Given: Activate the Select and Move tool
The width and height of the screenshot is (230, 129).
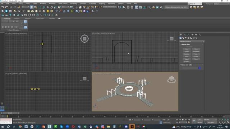Looking at the screenshot, I should (48, 7).
